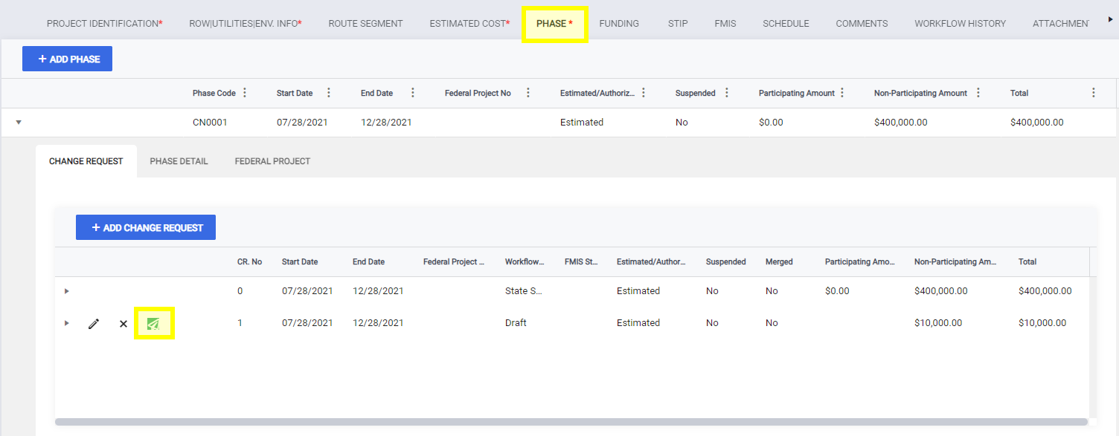The width and height of the screenshot is (1119, 436).
Task: Click FMIS St... column header
Action: [583, 262]
